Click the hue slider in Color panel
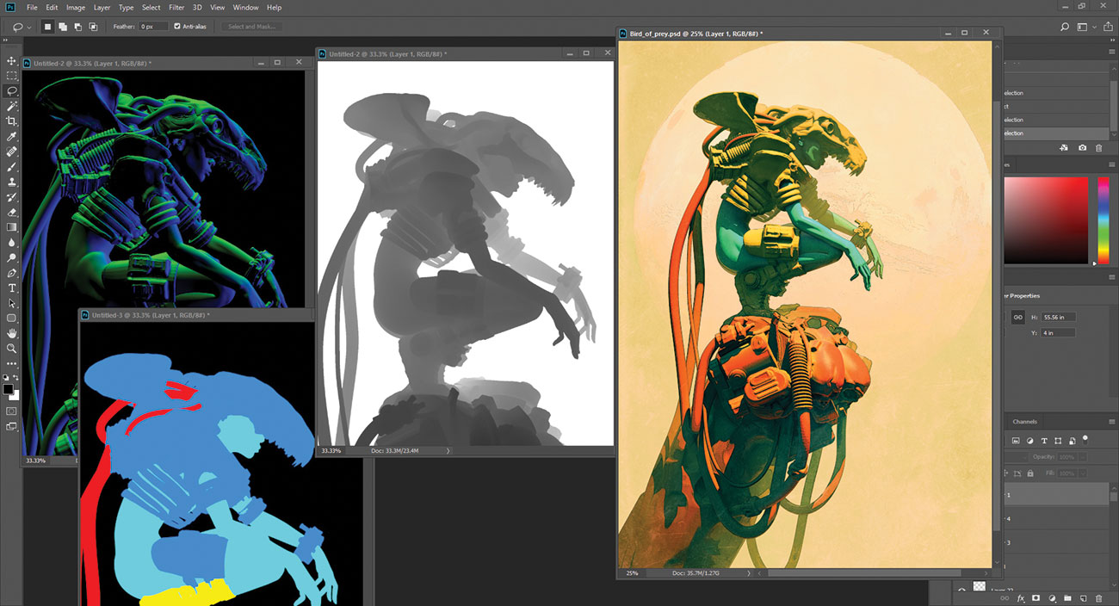 (1103, 221)
